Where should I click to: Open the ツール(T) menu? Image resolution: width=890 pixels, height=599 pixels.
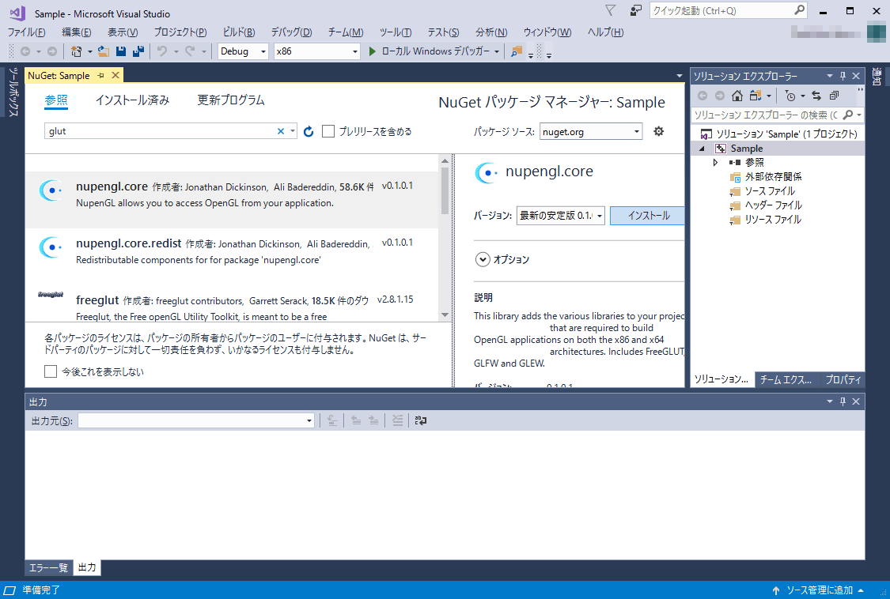tap(395, 32)
